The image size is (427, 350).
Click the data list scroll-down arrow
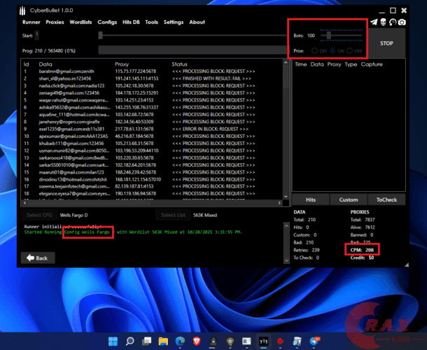286,197
